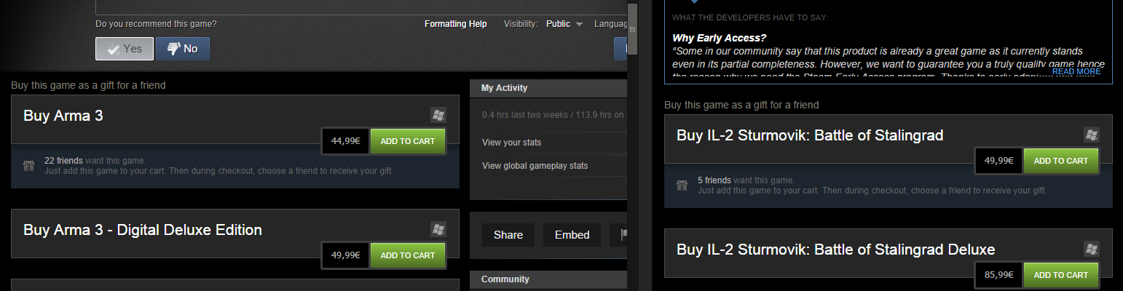
Task: Click the Windows icon on Arma 3 Digital Deluxe Edition
Action: [x=438, y=228]
